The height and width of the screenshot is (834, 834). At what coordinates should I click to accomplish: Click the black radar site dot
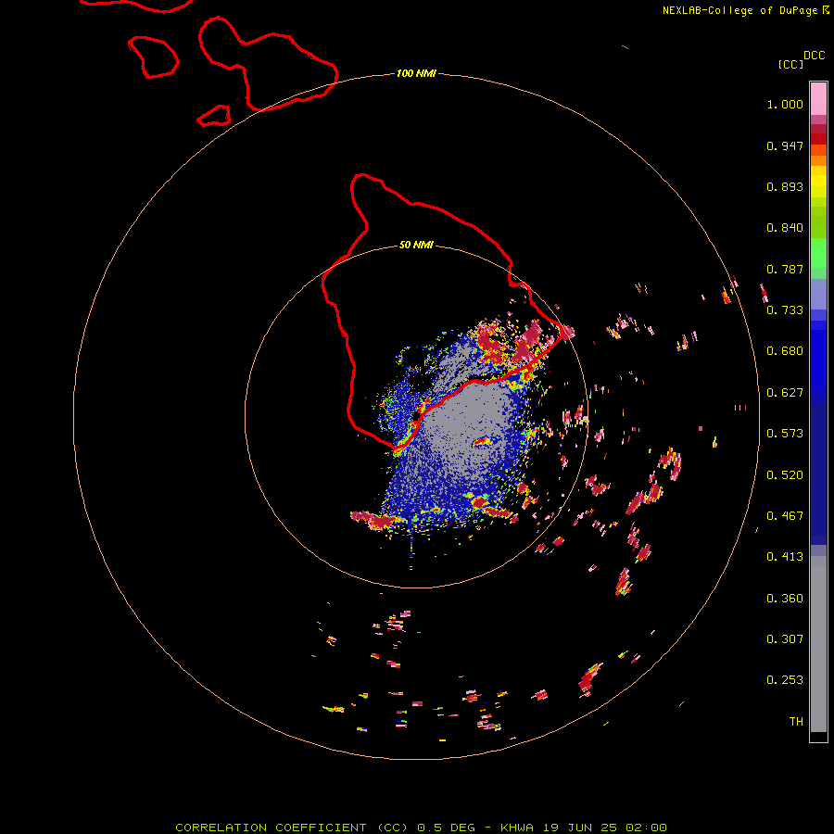(416, 416)
